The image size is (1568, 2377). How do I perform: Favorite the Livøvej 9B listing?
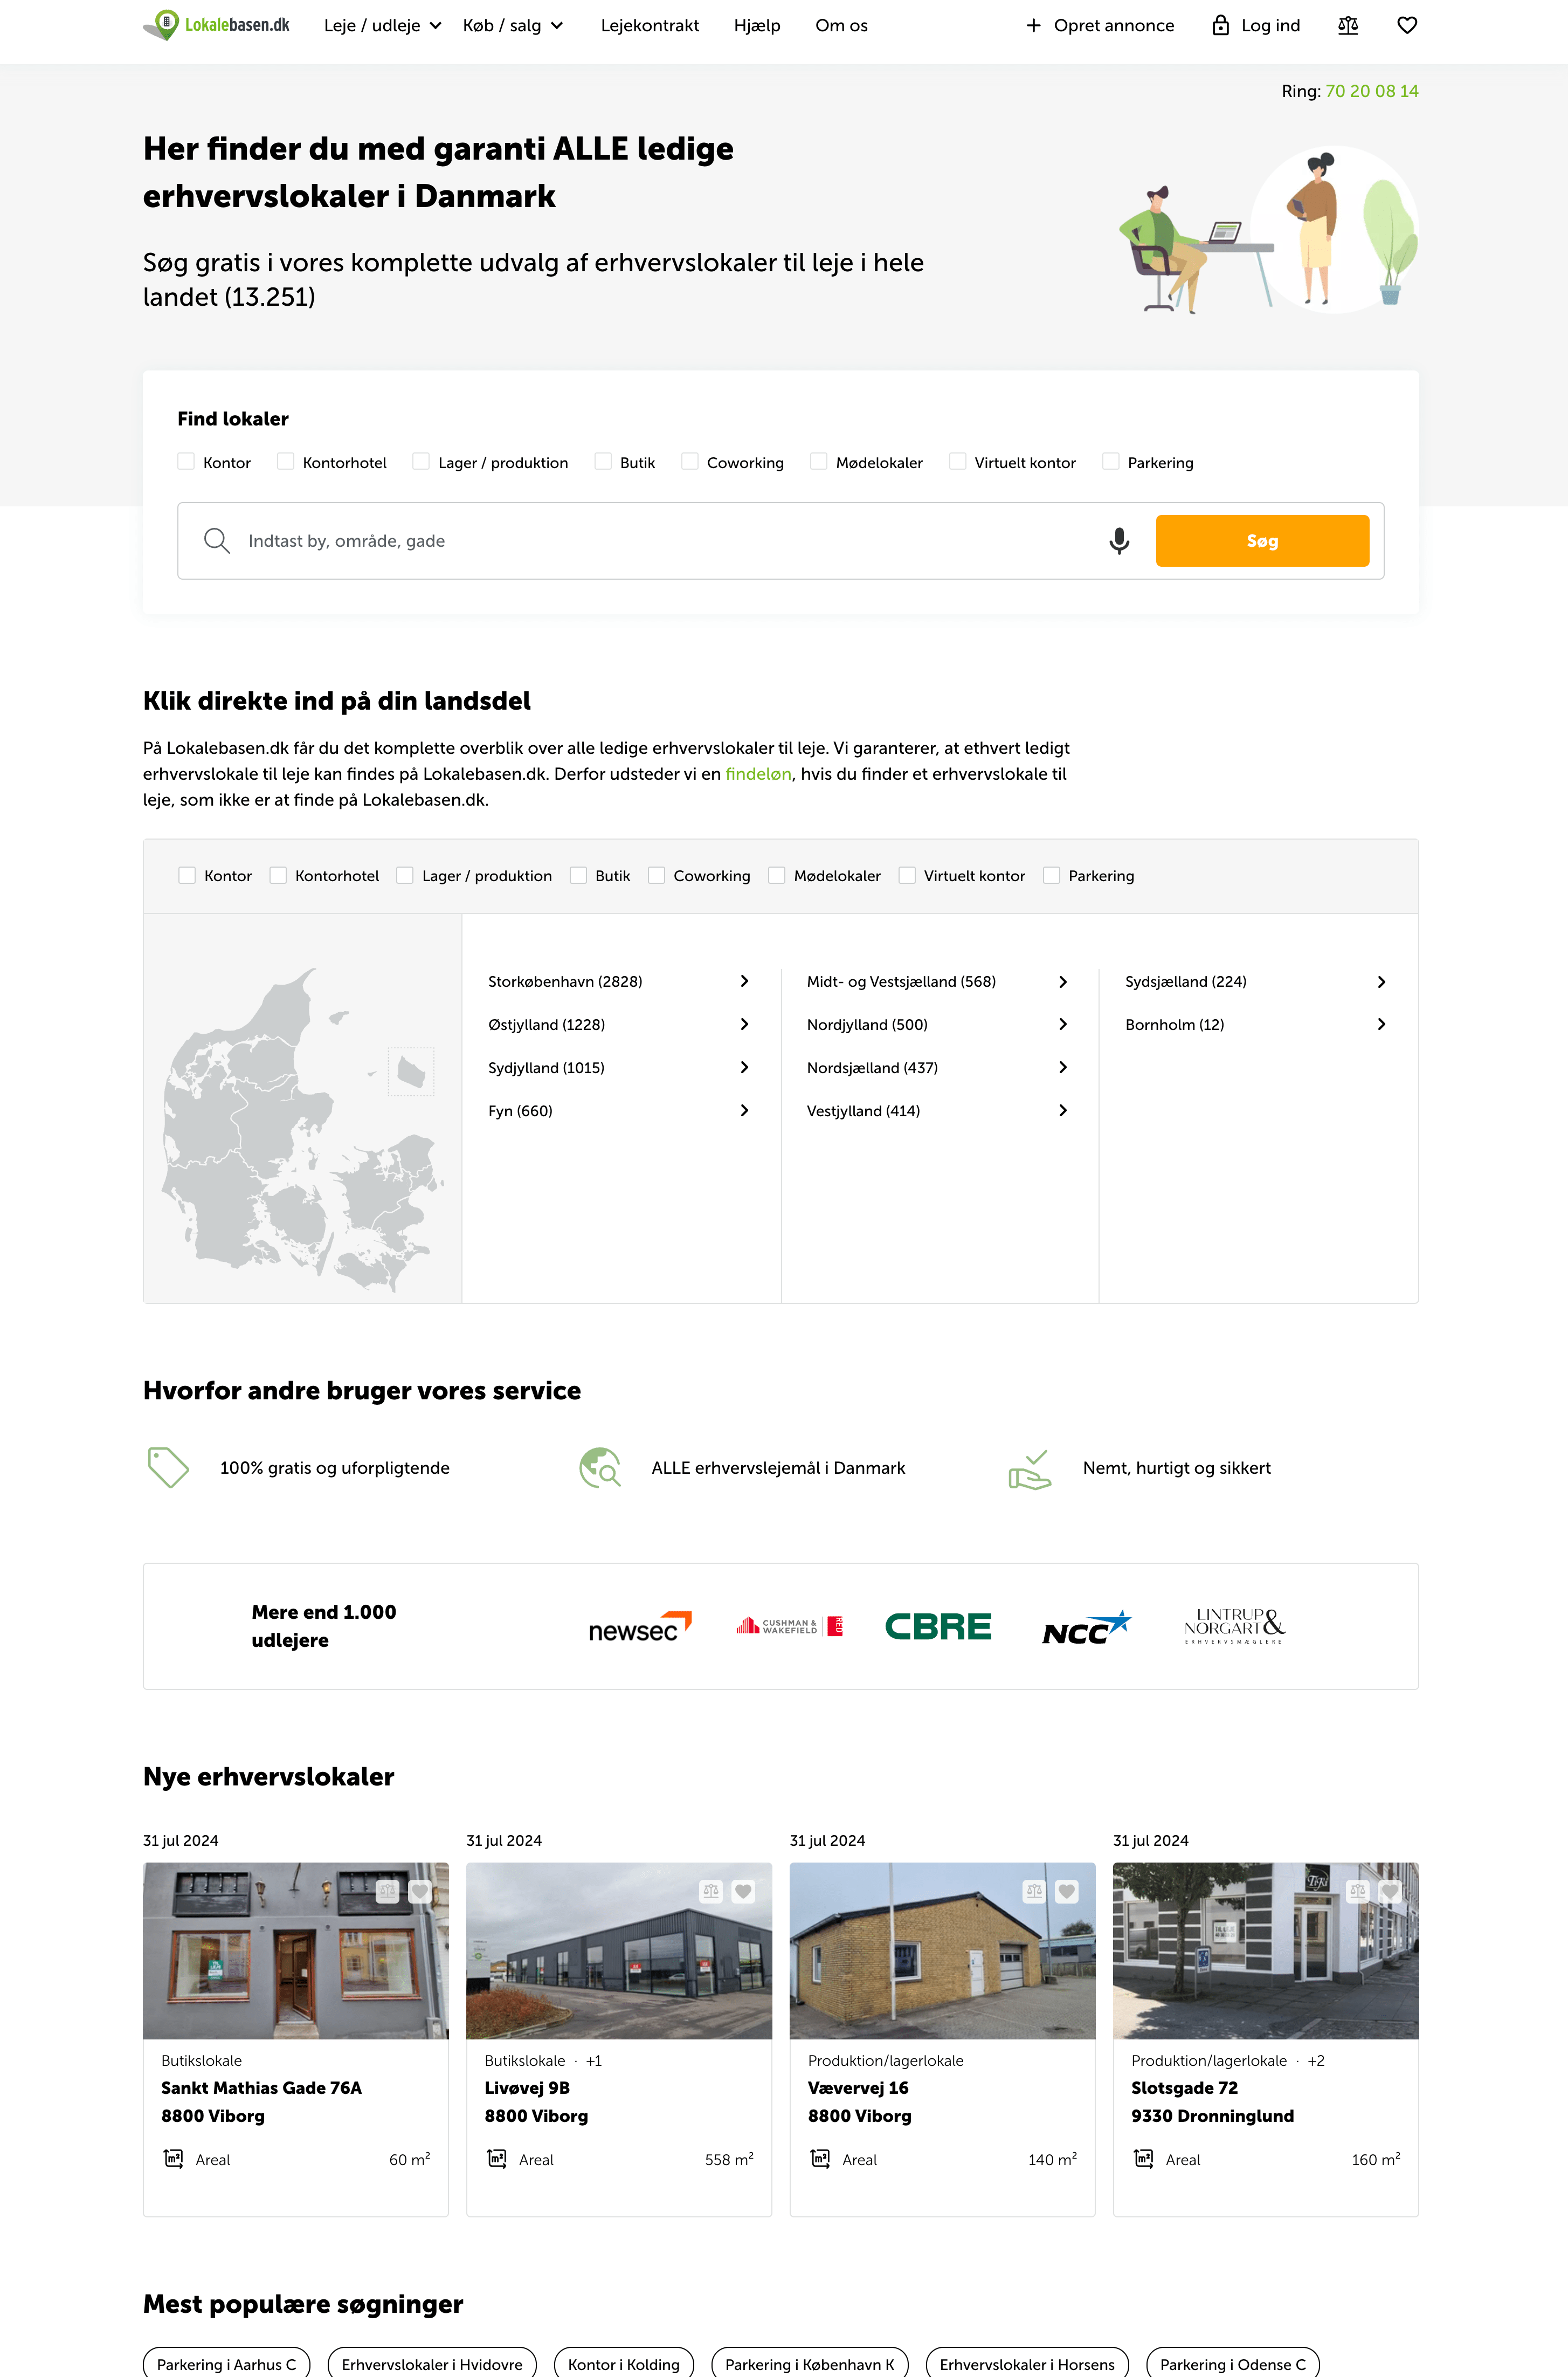tap(743, 1892)
